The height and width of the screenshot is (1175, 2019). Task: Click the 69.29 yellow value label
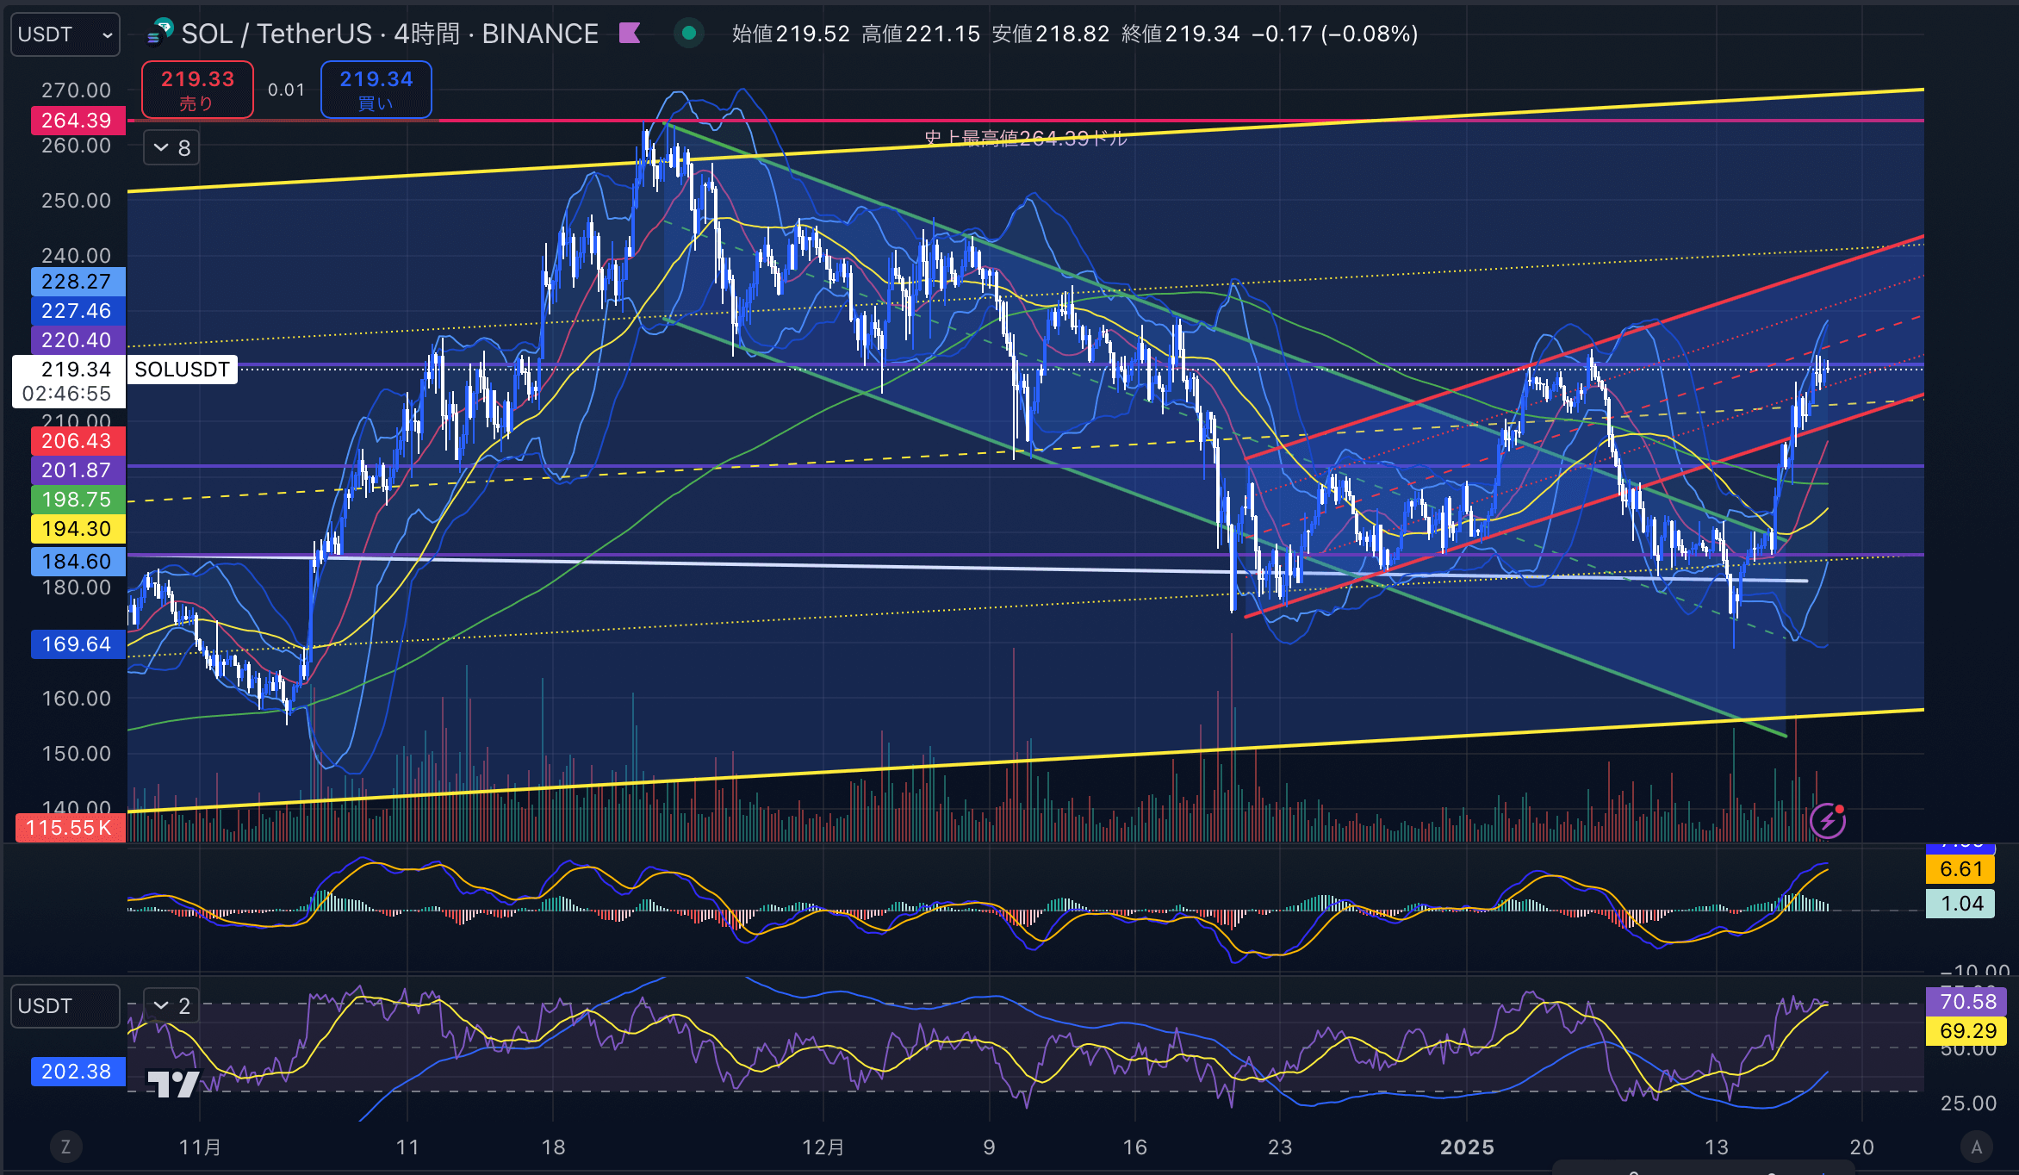[1967, 1031]
